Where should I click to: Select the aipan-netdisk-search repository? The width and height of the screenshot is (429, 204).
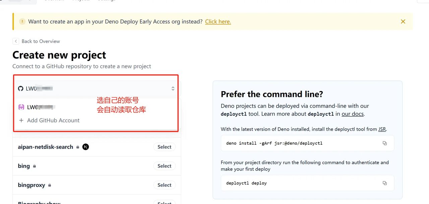pyautogui.click(x=164, y=147)
